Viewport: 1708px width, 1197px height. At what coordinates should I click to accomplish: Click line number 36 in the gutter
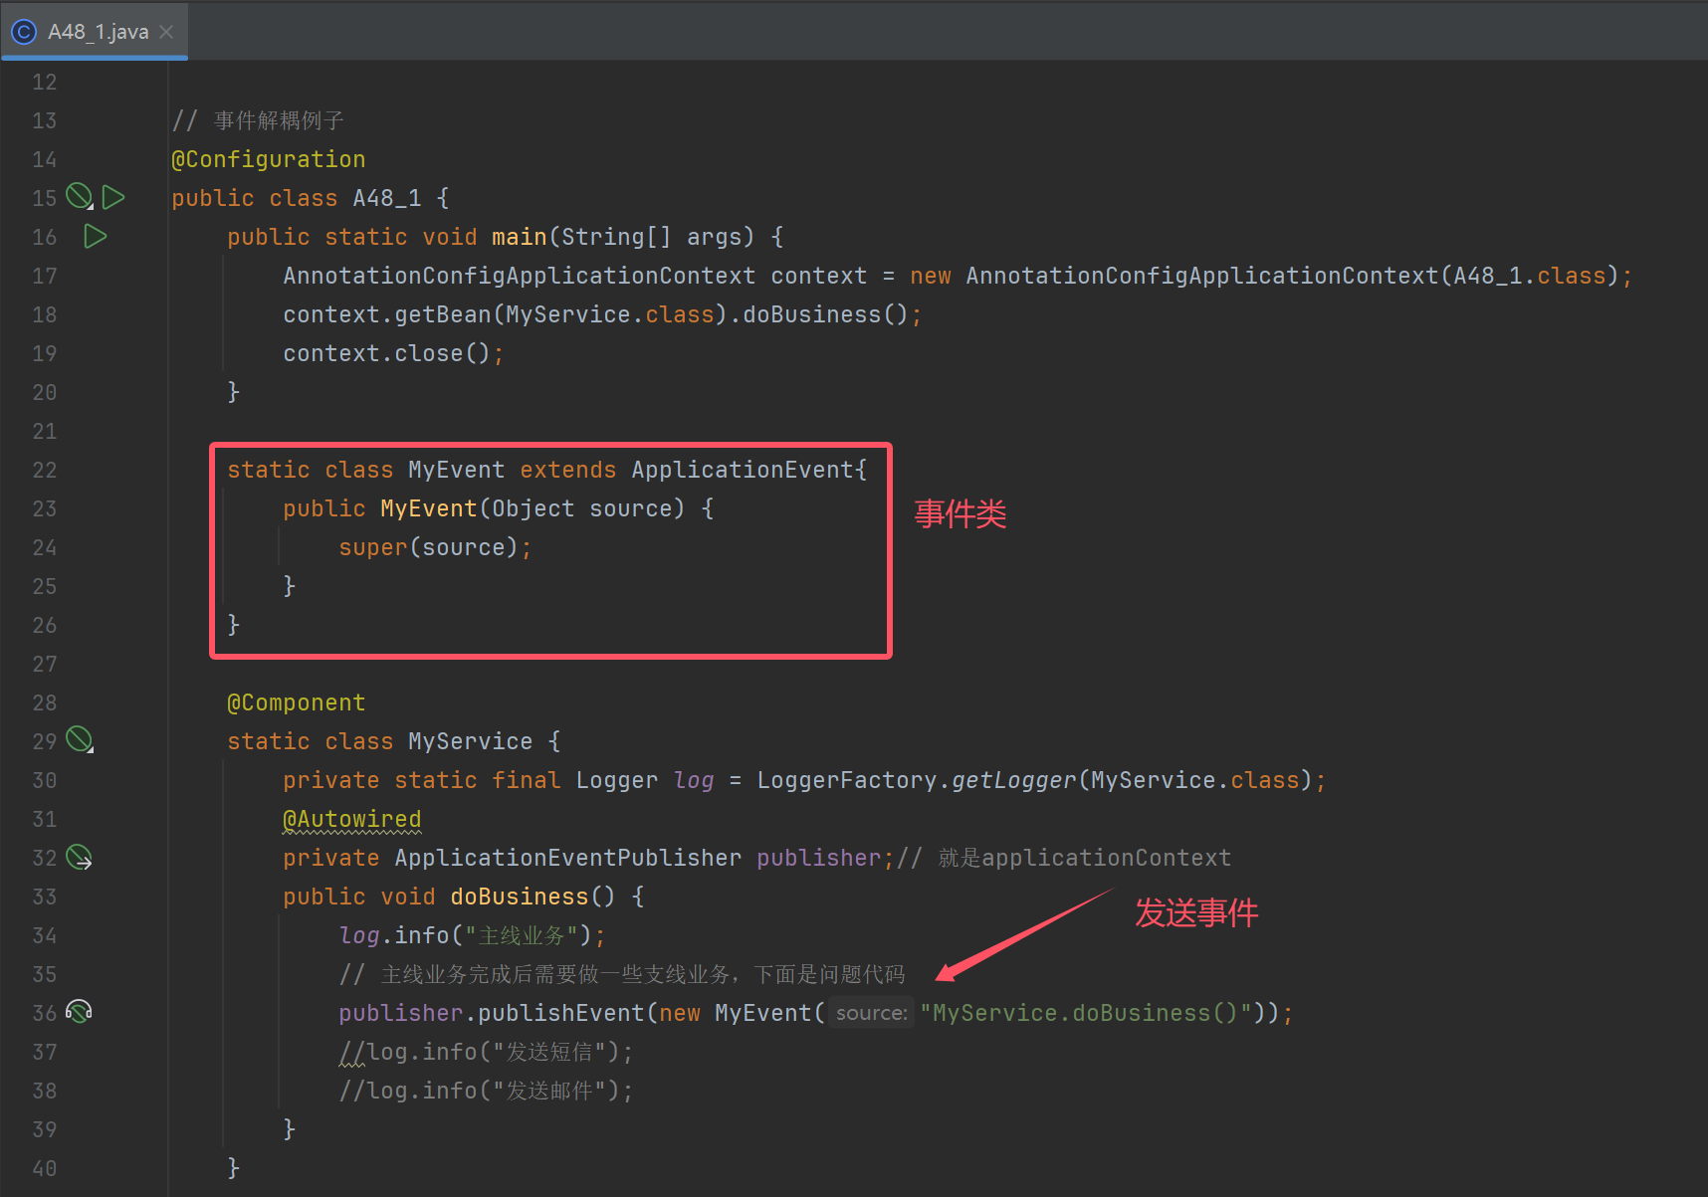tap(44, 1013)
